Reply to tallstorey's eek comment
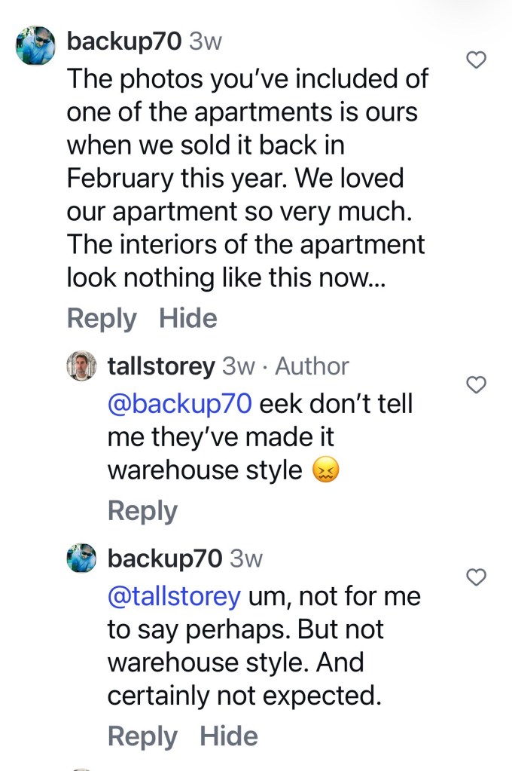Image resolution: width=512 pixels, height=771 pixels. click(x=142, y=511)
